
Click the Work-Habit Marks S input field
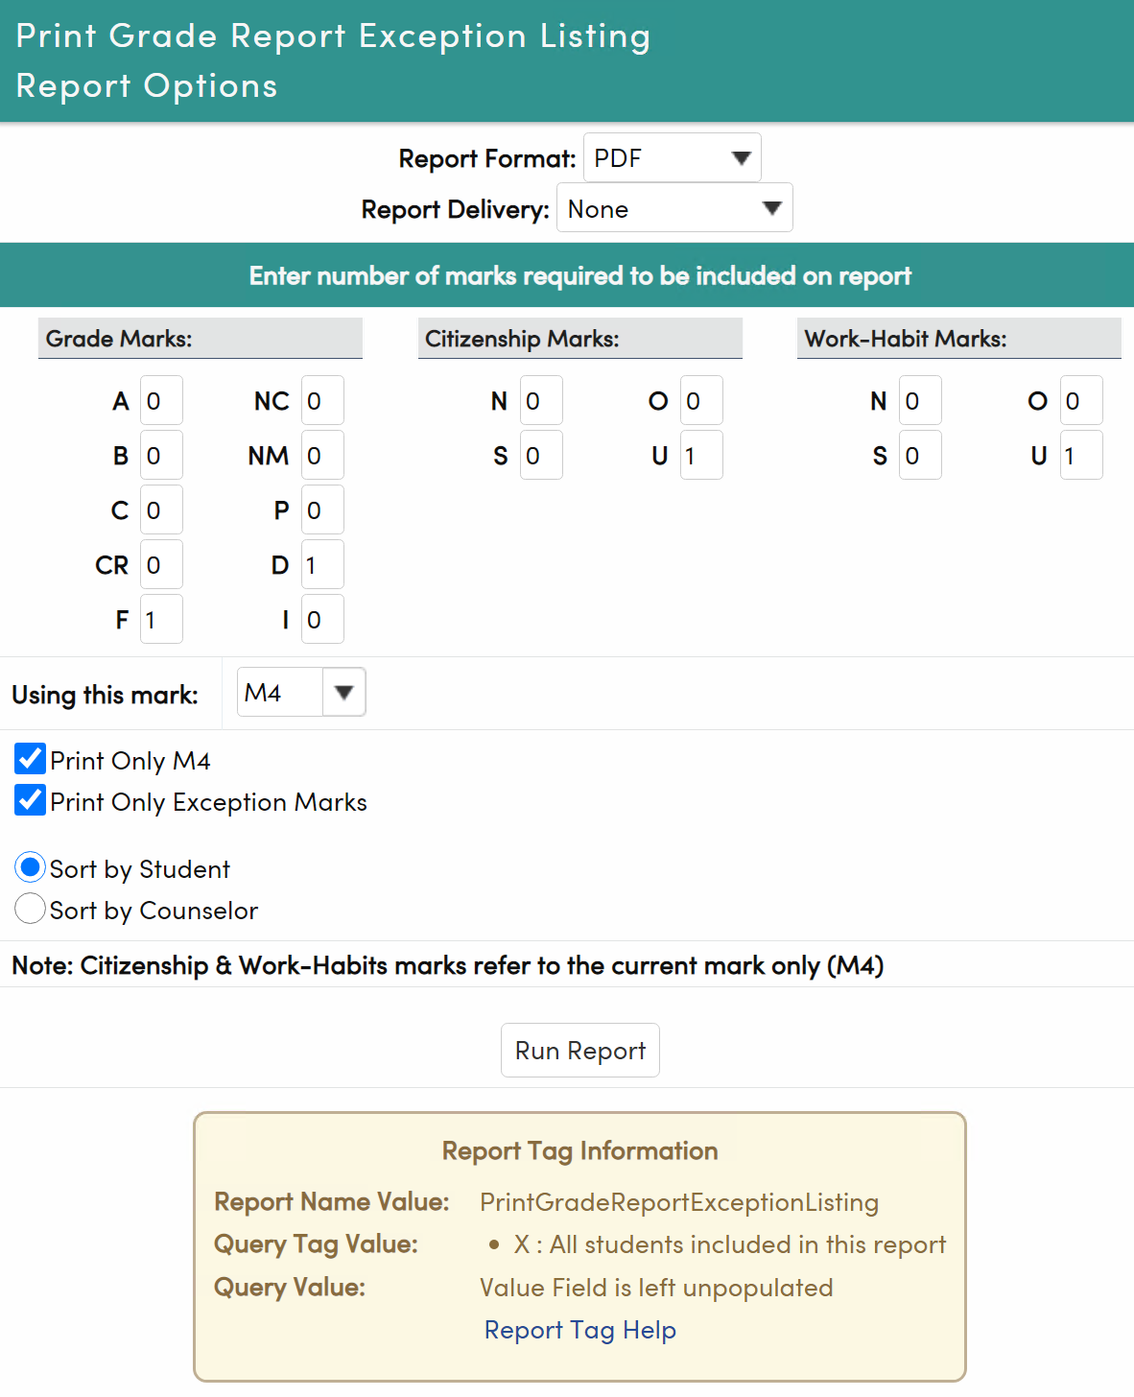[x=920, y=455]
